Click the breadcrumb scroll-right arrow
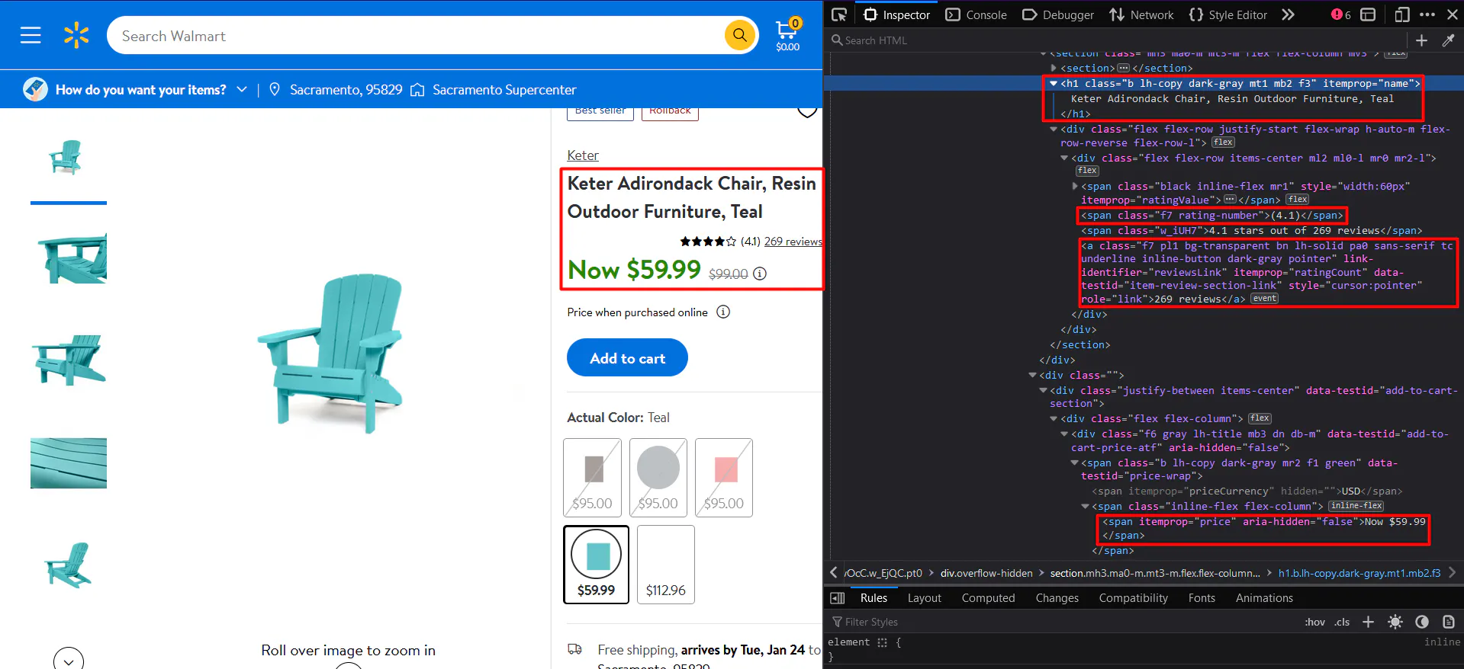 [1452, 572]
